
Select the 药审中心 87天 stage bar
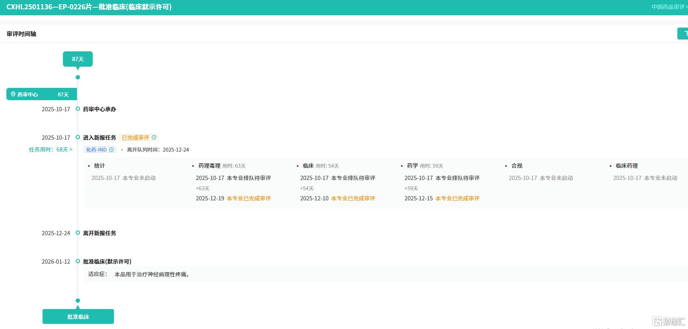tap(42, 94)
